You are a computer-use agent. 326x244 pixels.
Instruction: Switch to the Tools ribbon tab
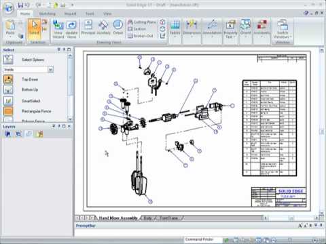90,14
